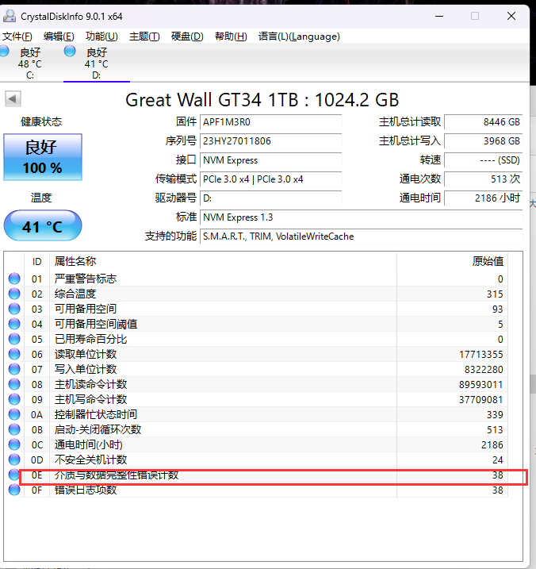Screen dimensions: 536x569
Task: Click the power-on hours value 2186 小时
Action: [x=484, y=198]
